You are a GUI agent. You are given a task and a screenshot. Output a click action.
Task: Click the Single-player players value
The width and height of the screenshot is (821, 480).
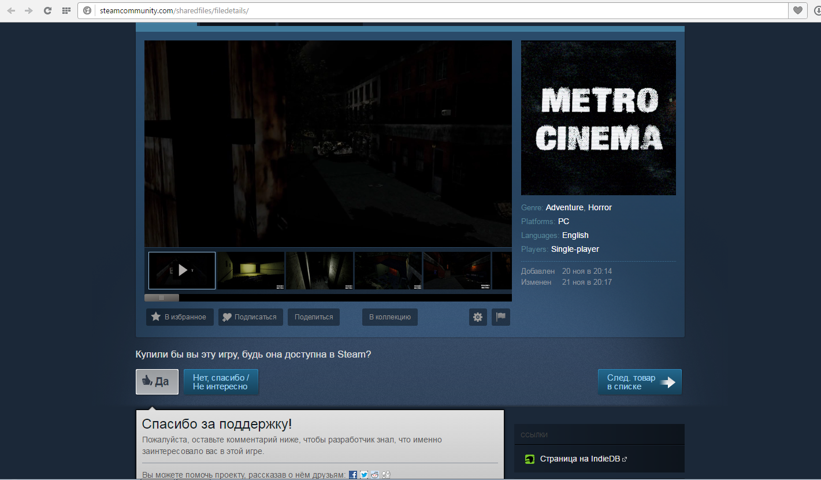pyautogui.click(x=575, y=249)
